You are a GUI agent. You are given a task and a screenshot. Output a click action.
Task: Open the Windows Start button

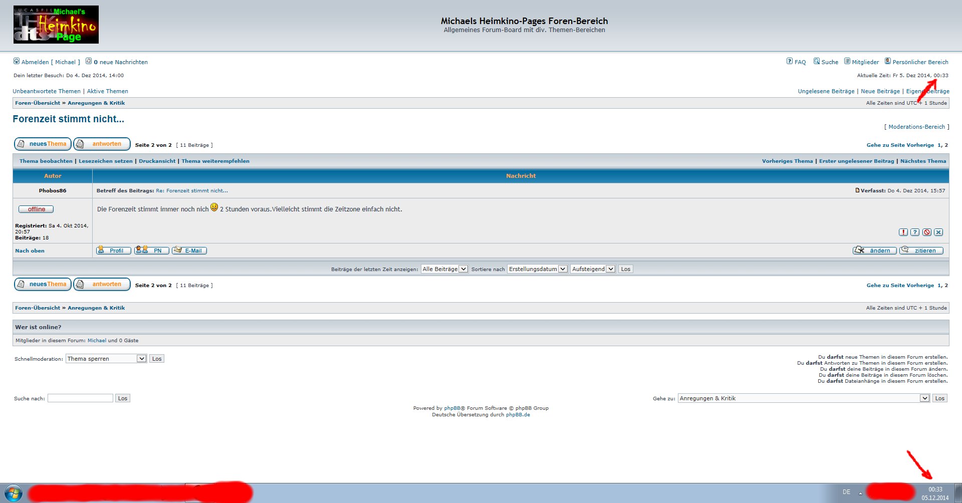[x=13, y=493]
